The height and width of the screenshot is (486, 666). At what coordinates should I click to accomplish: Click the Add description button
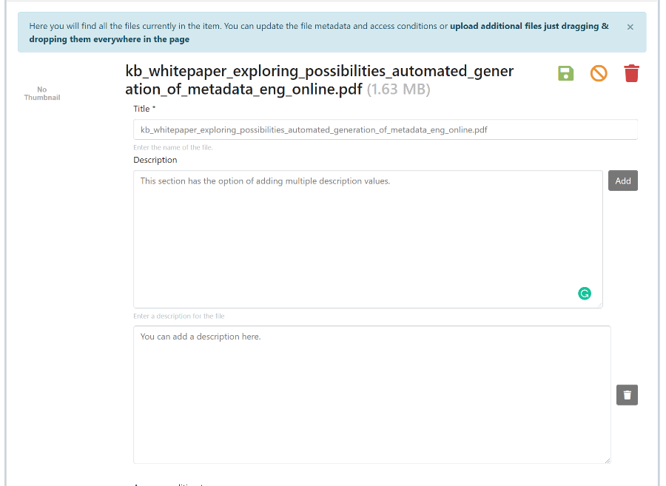[622, 180]
